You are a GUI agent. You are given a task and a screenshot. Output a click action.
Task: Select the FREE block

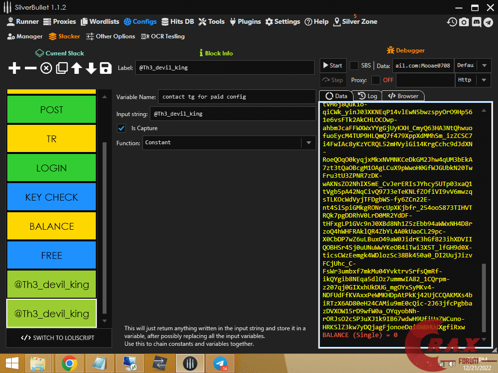pos(52,255)
